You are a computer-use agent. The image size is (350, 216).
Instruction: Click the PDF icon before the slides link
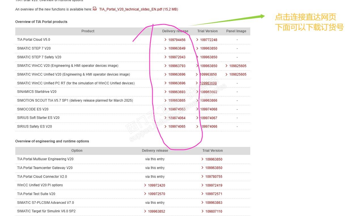coord(95,9)
